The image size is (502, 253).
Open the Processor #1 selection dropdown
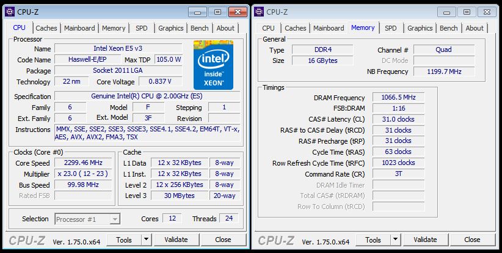pos(87,219)
